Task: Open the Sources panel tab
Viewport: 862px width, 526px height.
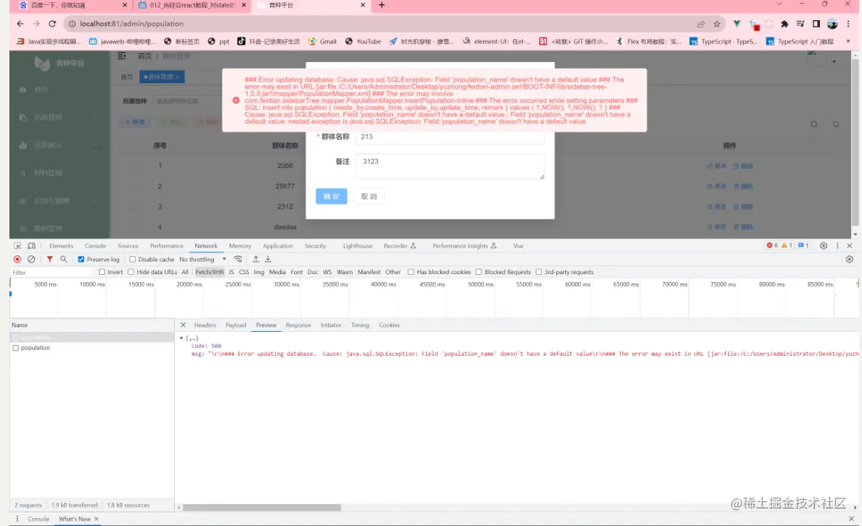Action: coord(128,246)
